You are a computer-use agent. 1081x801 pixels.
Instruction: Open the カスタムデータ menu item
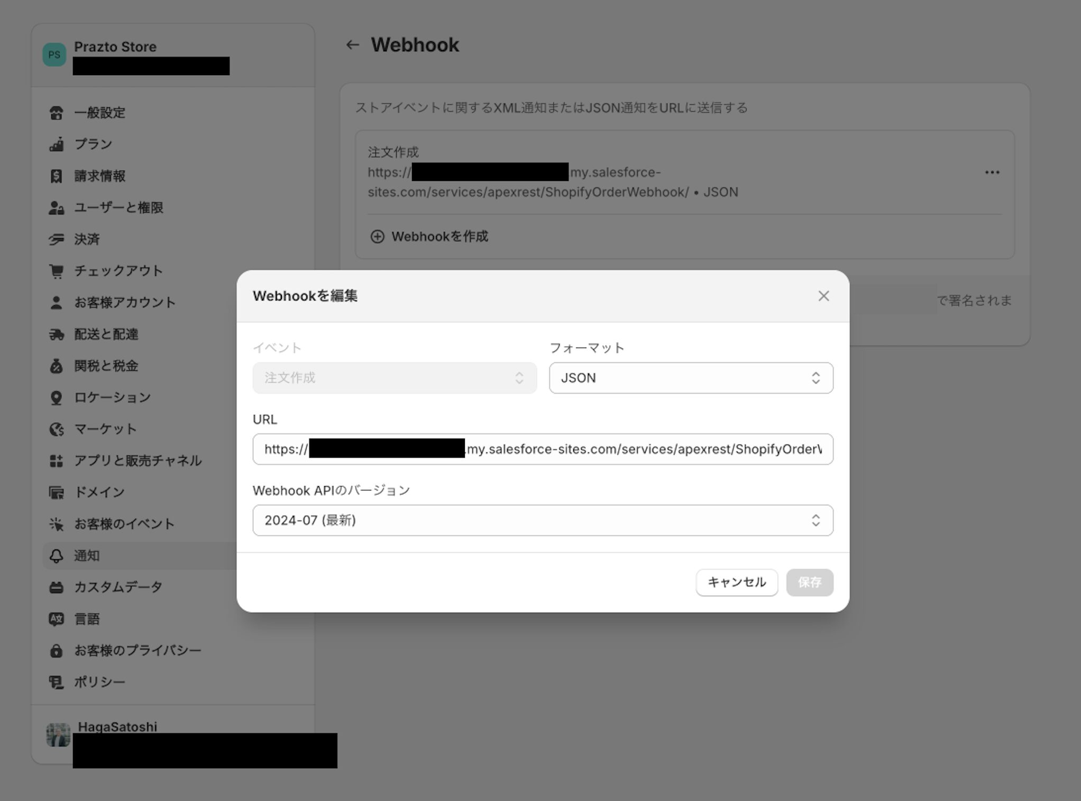(118, 587)
